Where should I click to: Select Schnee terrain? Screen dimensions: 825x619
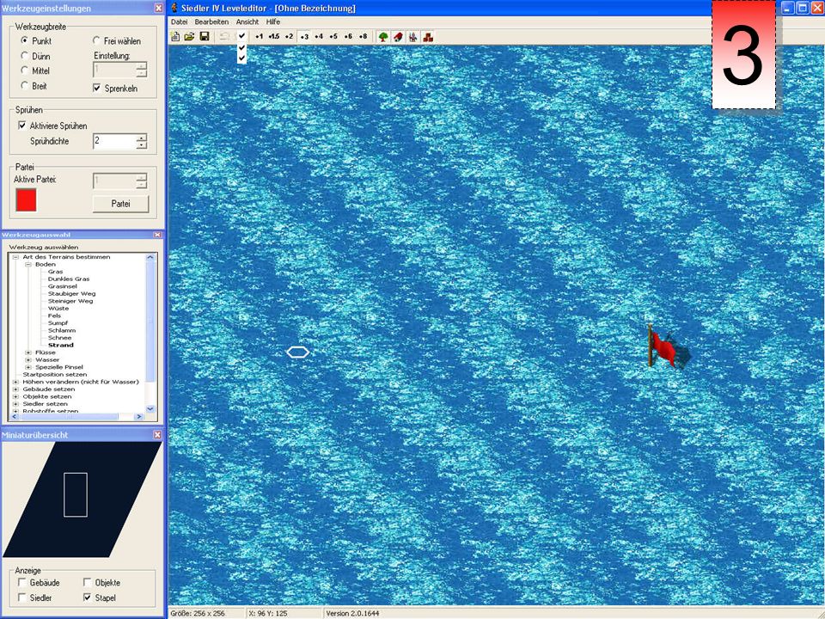59,338
